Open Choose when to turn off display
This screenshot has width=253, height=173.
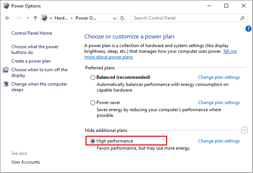coord(40,72)
